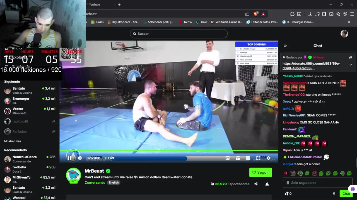Open Editor de fotos Pixlr bookmark

262,22
